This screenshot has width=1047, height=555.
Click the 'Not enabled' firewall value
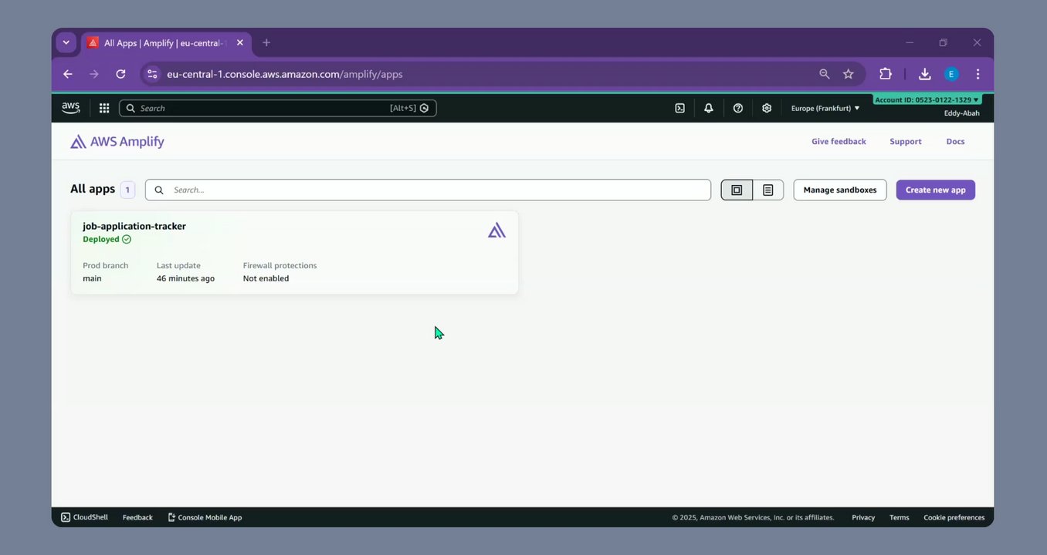pyautogui.click(x=266, y=278)
